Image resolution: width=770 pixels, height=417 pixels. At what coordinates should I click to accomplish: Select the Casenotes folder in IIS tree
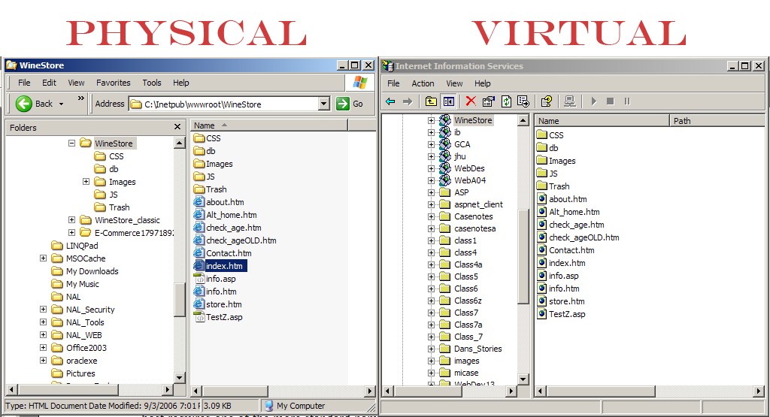474,216
